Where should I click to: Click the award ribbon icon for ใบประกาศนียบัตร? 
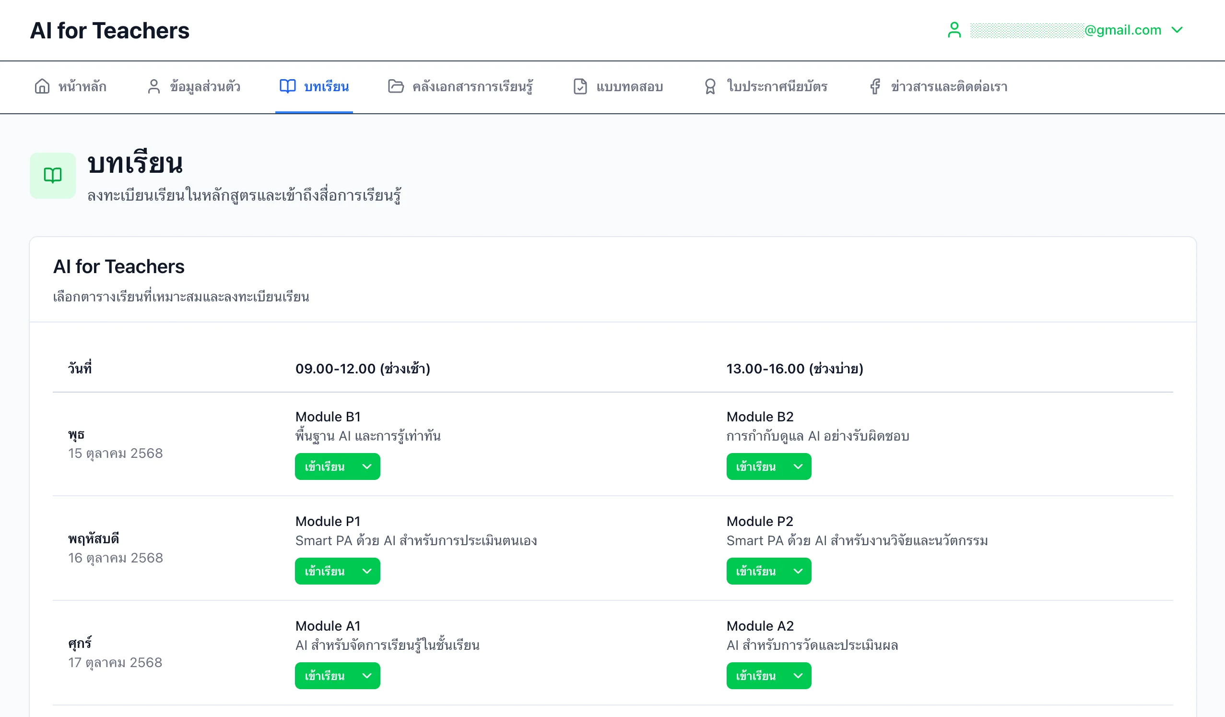(710, 86)
